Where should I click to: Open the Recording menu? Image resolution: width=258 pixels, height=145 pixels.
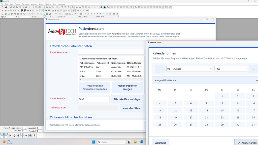pos(25,4)
